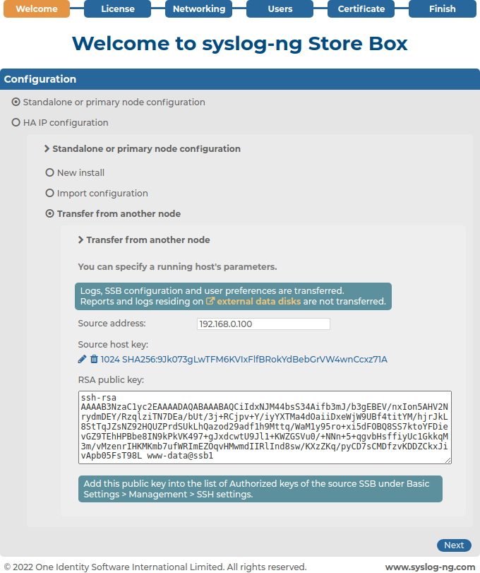Click the Next button

click(x=454, y=545)
